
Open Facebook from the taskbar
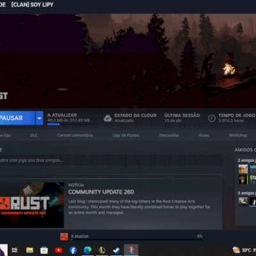click(73, 250)
